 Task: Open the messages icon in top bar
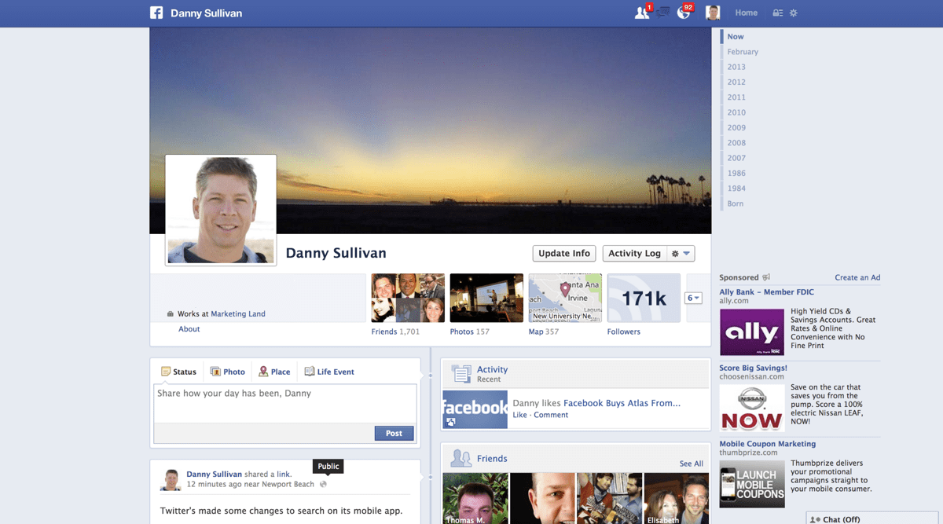pos(663,13)
